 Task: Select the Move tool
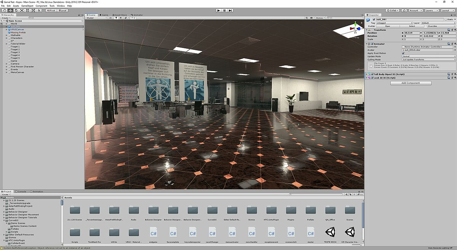(x=10, y=11)
